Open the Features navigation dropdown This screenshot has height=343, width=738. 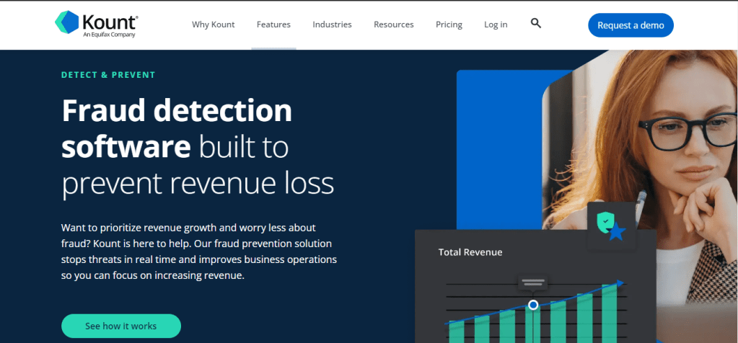pyautogui.click(x=273, y=24)
